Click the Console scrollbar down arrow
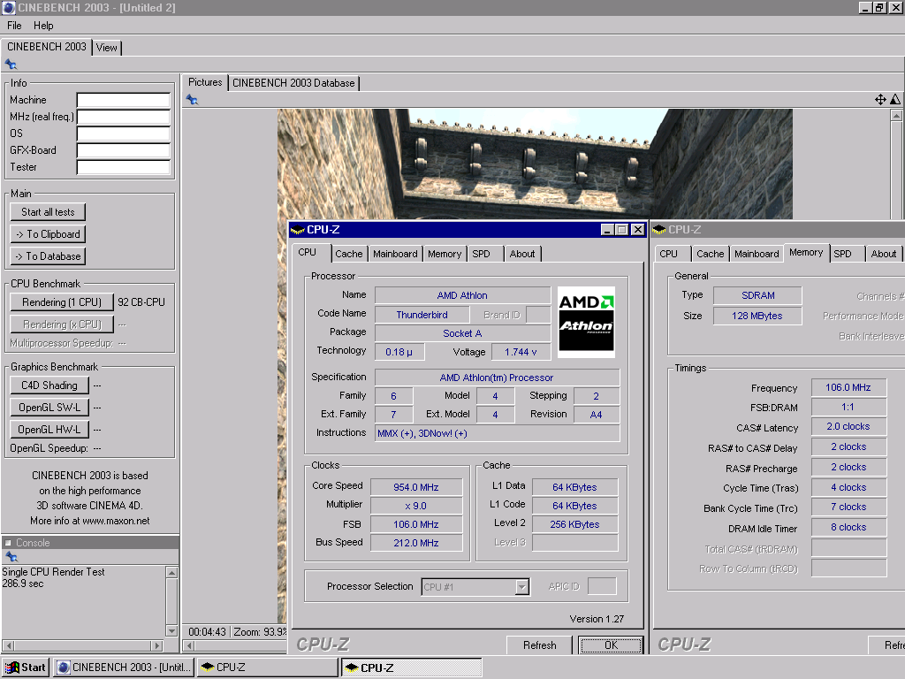The width and height of the screenshot is (905, 679). [171, 630]
